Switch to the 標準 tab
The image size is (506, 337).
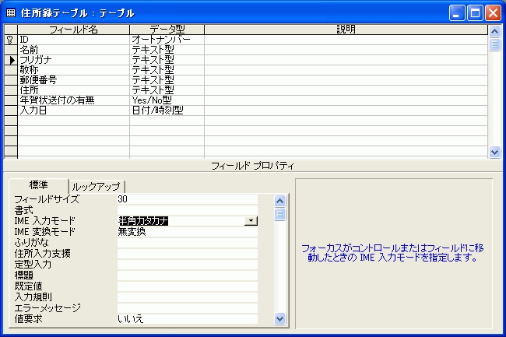click(39, 185)
